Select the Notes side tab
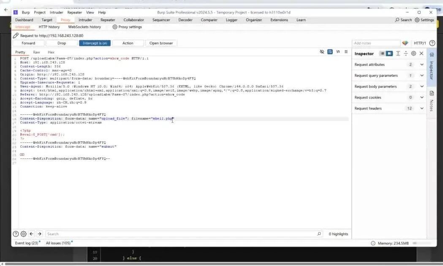This screenshot has width=443, height=266. 432,101
